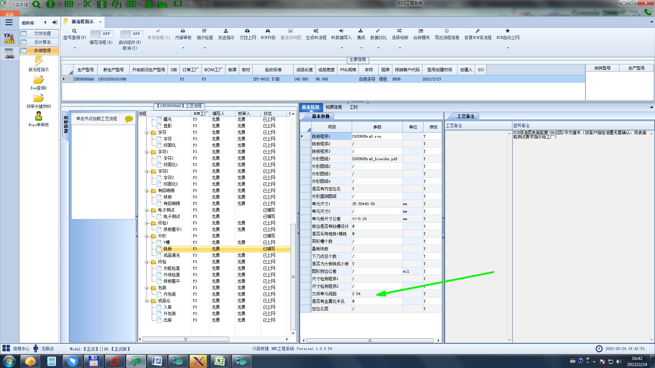Click the ECN自动上网 star icon
The height and width of the screenshot is (368, 655).
508,31
